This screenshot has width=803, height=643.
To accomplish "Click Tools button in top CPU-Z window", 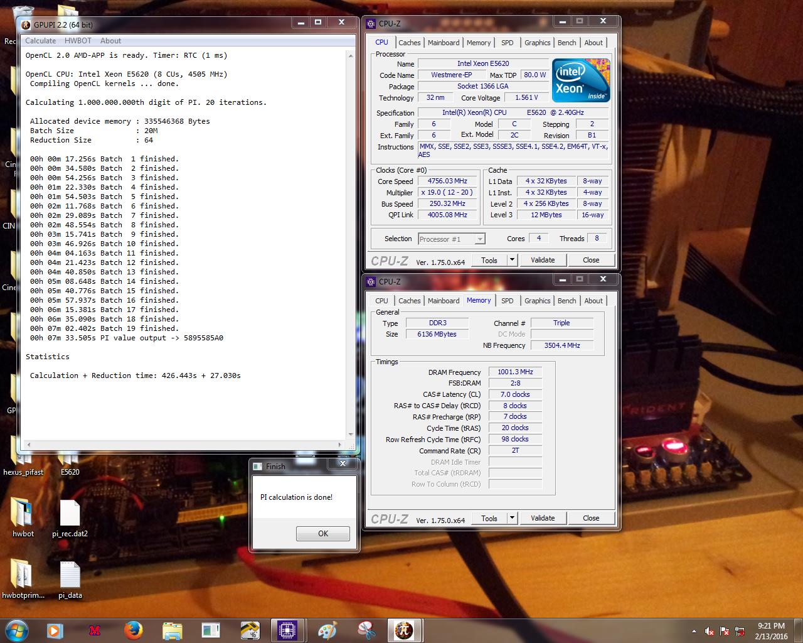I will click(x=489, y=260).
